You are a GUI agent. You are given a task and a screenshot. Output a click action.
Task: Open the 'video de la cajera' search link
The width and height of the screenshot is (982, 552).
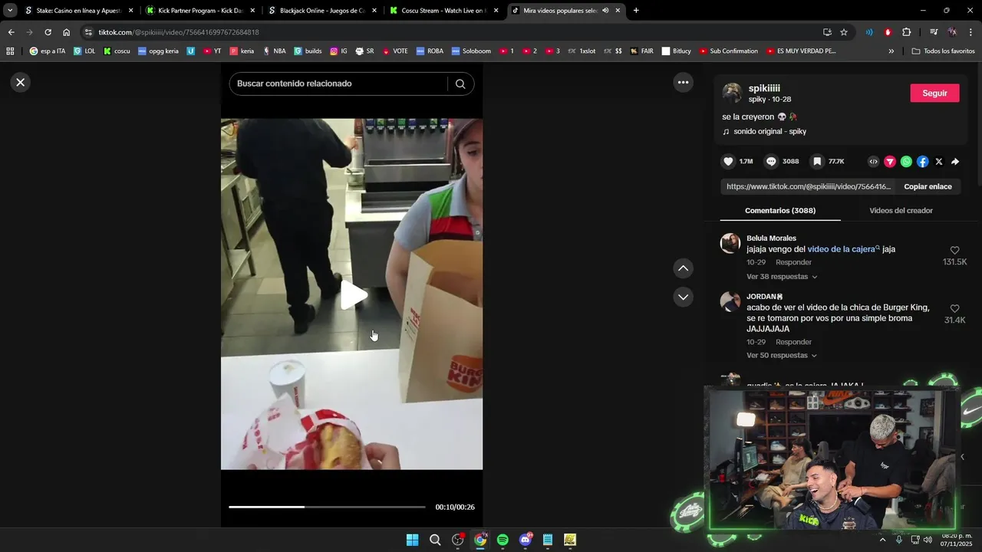[x=842, y=249]
